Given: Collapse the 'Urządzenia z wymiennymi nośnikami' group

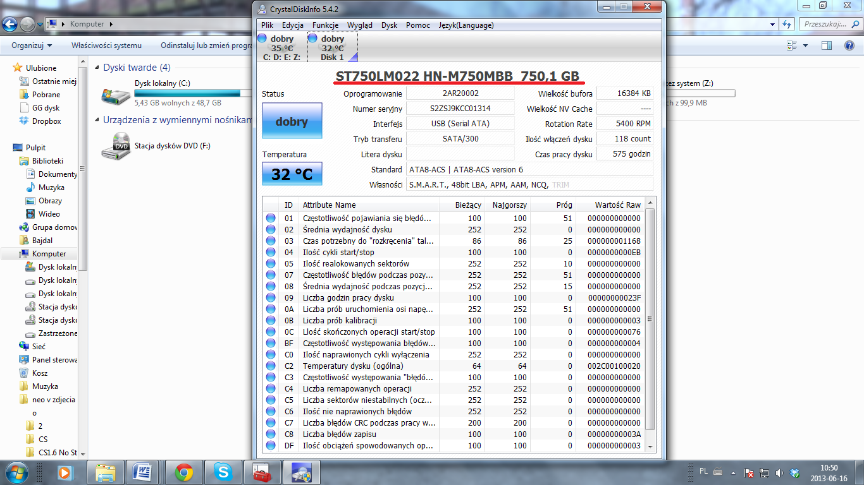Looking at the screenshot, I should (96, 119).
